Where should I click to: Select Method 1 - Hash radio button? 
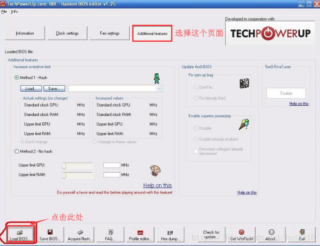17,78
